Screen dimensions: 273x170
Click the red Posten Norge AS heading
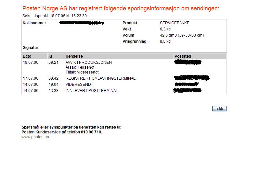pos(120,8)
